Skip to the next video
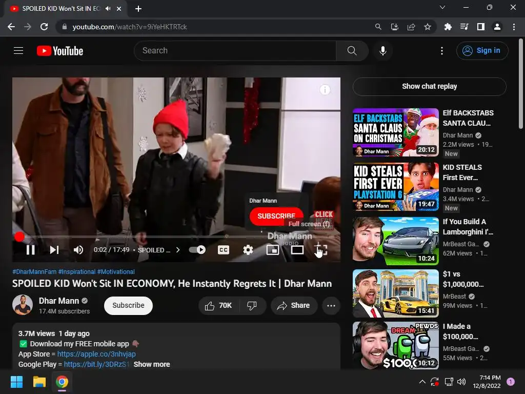The height and width of the screenshot is (394, 525). pyautogui.click(x=54, y=250)
